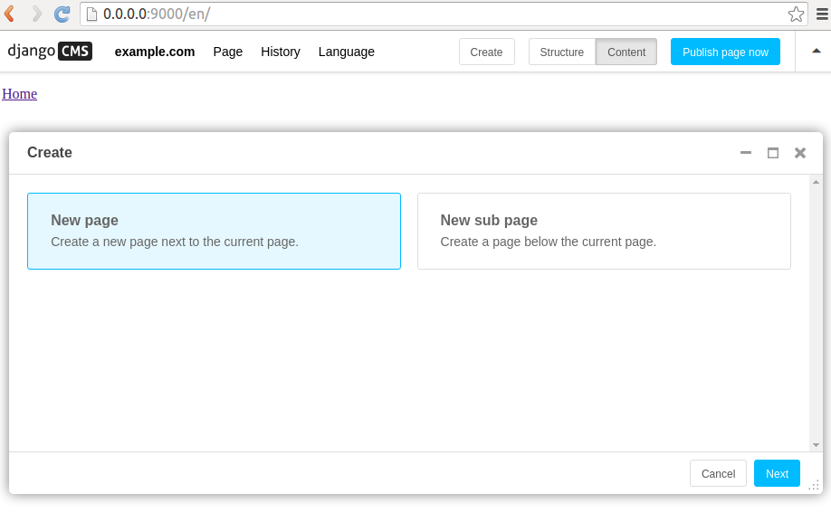Bookmark this page with the star icon

point(796,14)
